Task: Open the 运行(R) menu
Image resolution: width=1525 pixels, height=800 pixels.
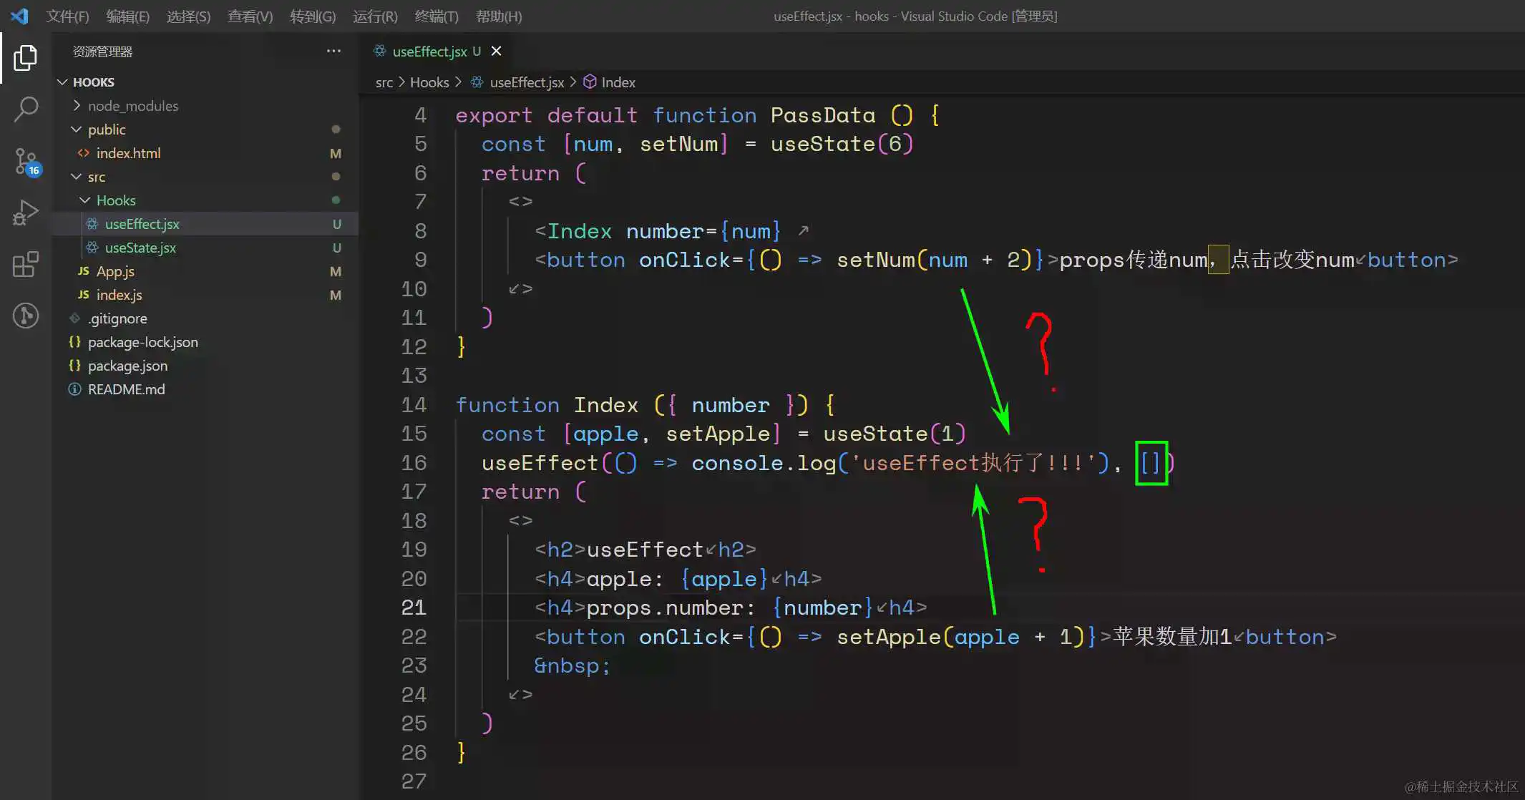Action: tap(375, 16)
